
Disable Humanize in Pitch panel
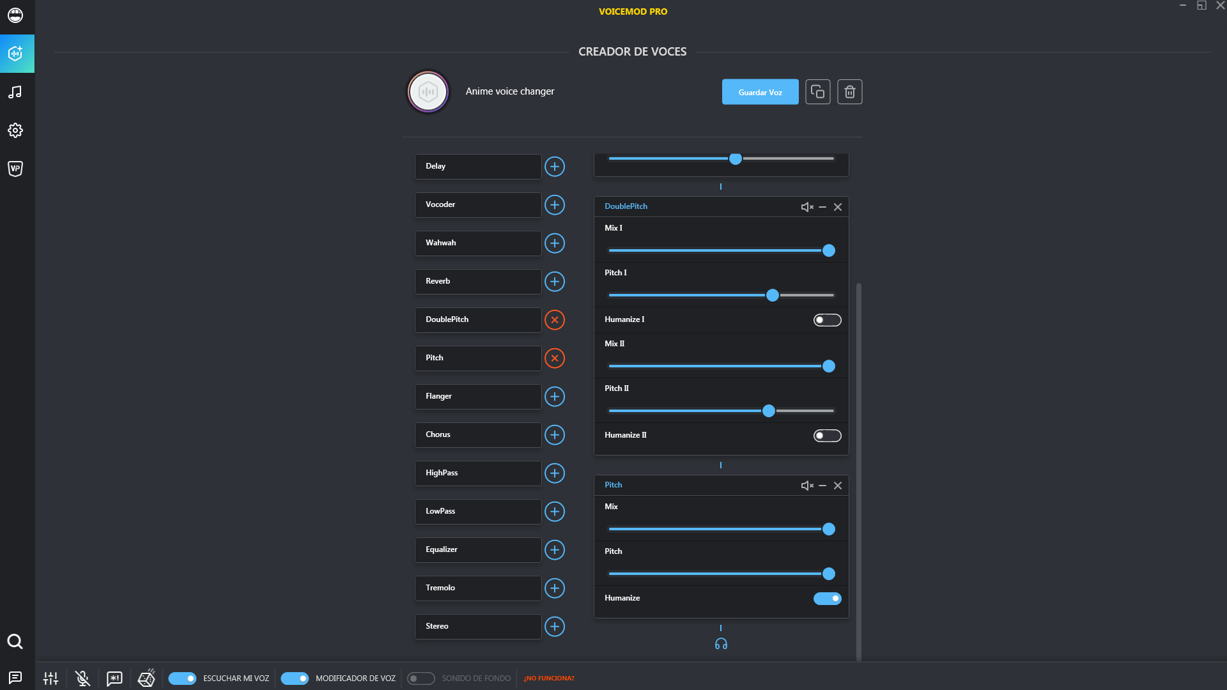click(828, 599)
